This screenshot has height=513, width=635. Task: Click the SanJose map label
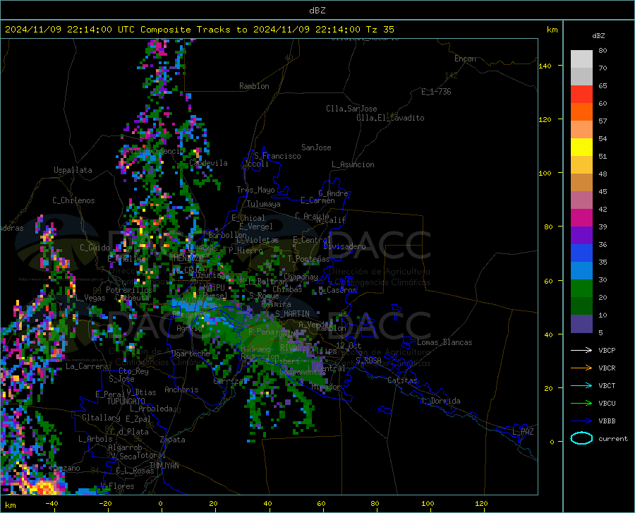point(316,147)
